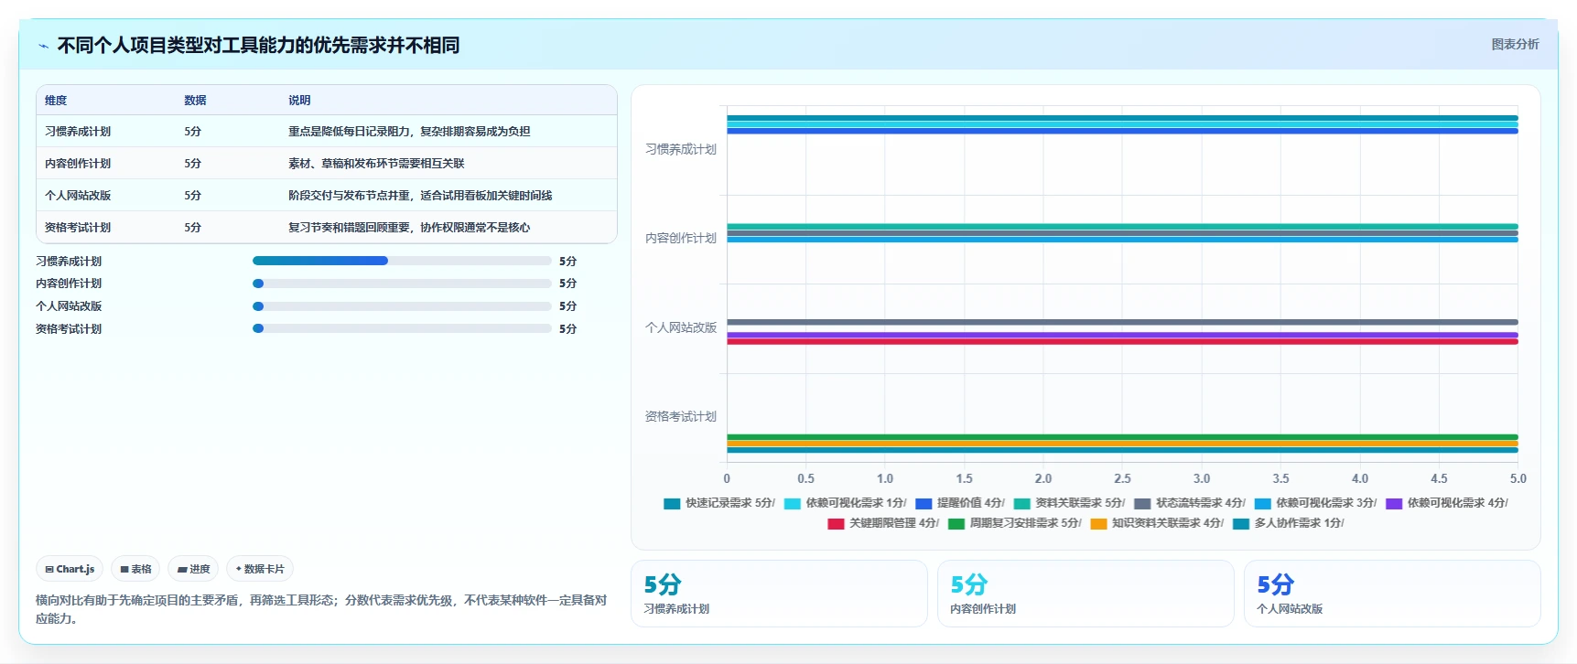Click description 素材、草稿和发布环节需要相互关联

(376, 164)
